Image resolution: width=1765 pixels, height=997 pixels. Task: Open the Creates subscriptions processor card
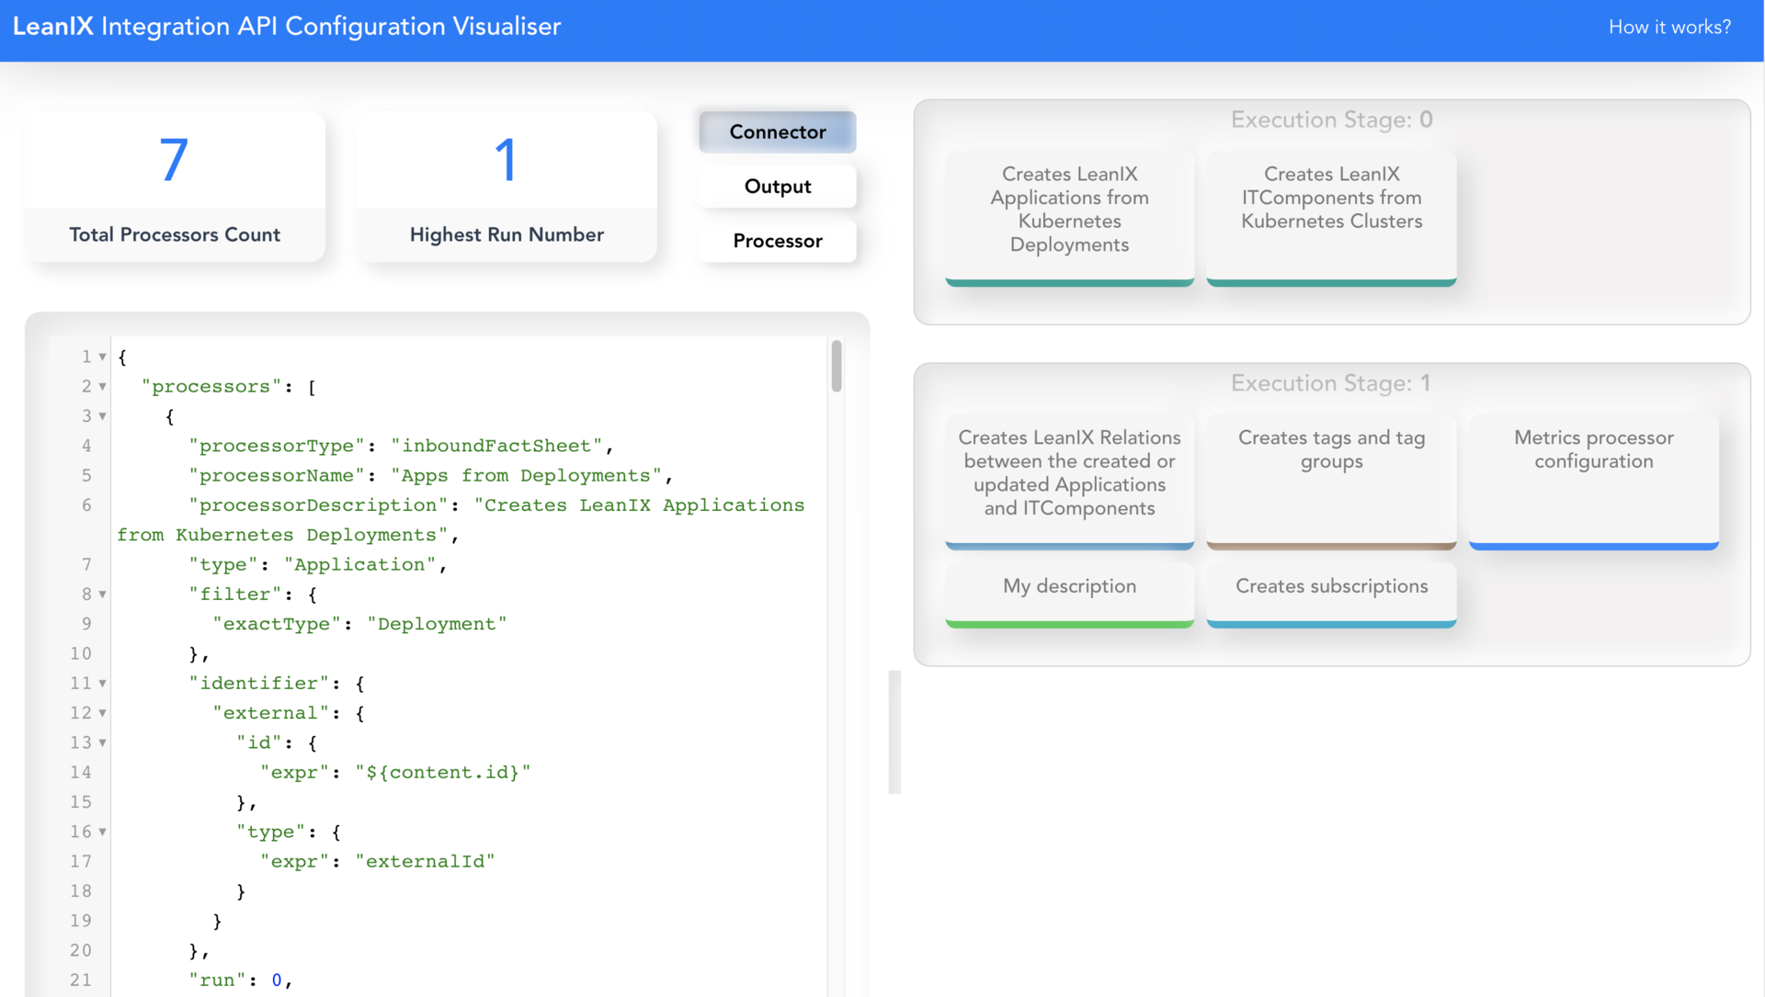pos(1331,595)
